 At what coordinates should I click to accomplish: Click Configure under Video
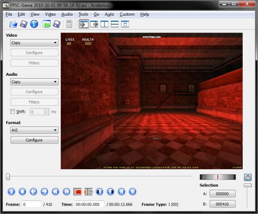[34, 53]
